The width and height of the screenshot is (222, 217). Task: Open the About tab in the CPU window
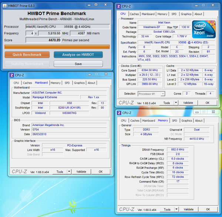198,14
